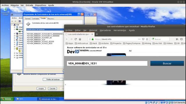Image resolution: width=186 pixels, height=104 pixels.
Task: Click the green padlock security icon
Action: [93, 39]
